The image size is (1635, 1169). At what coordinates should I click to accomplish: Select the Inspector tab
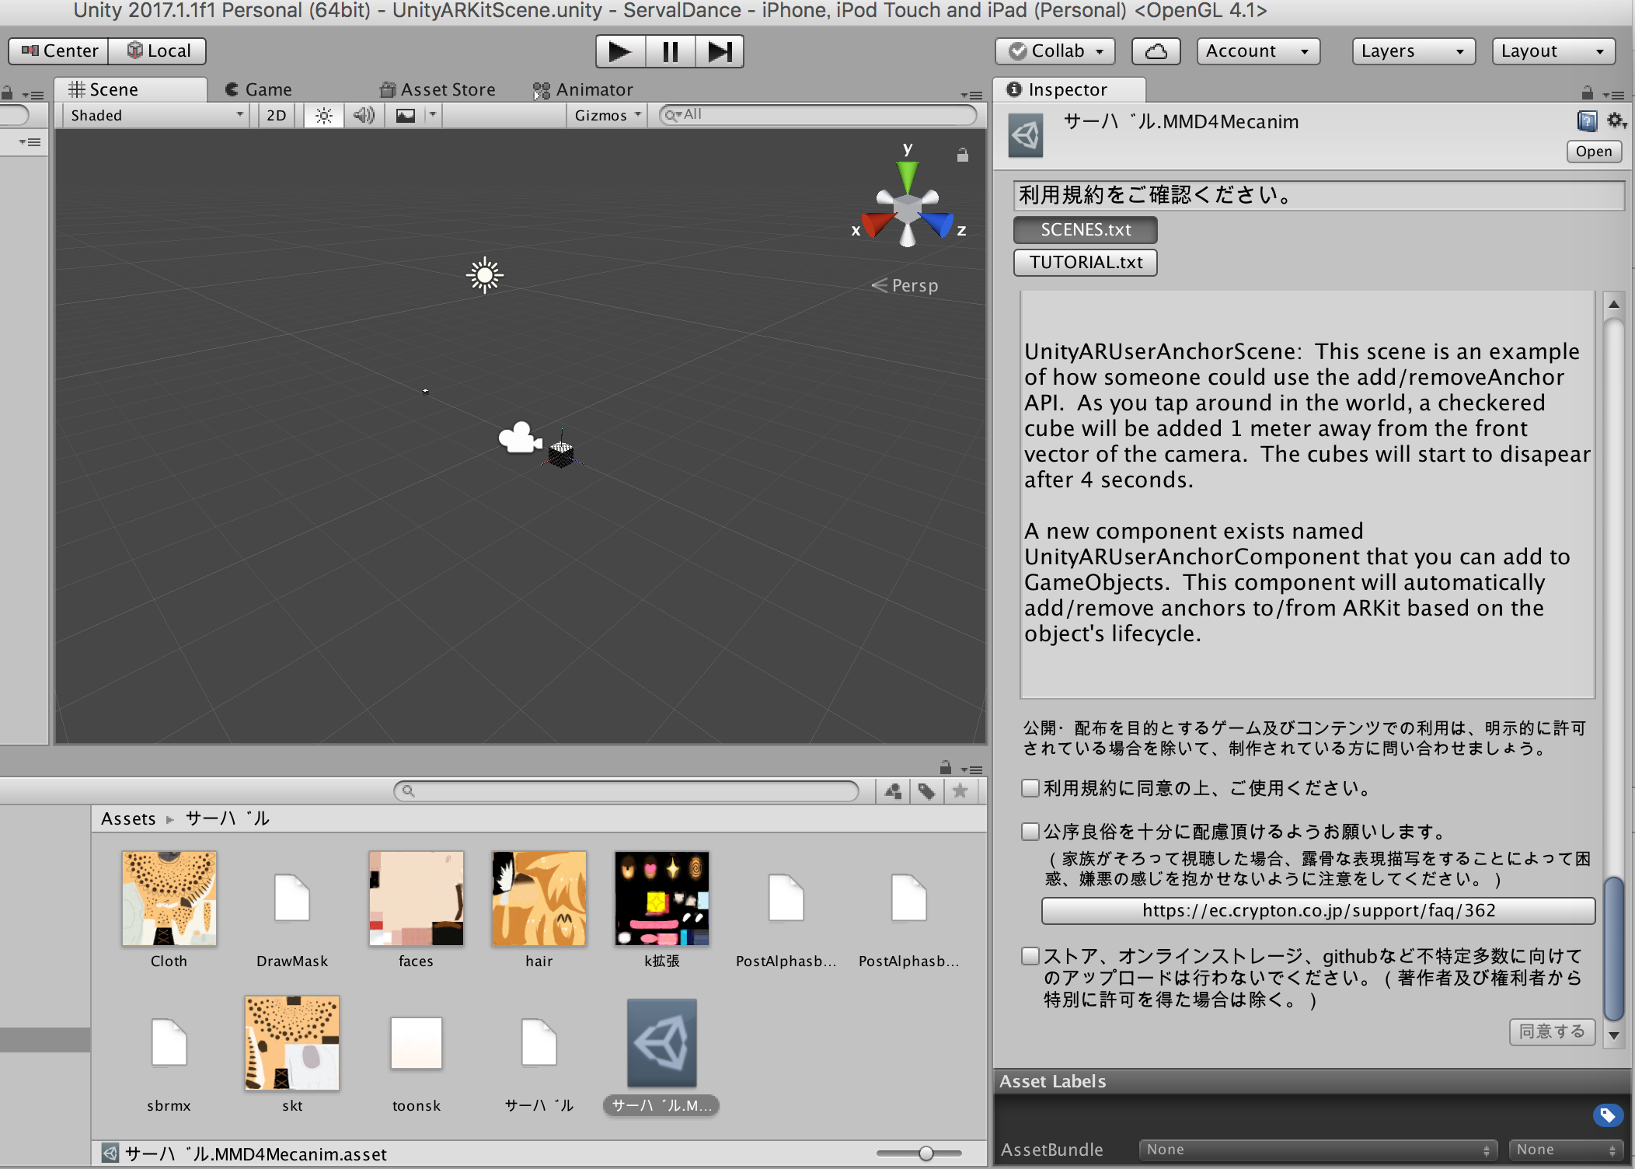tap(1069, 89)
